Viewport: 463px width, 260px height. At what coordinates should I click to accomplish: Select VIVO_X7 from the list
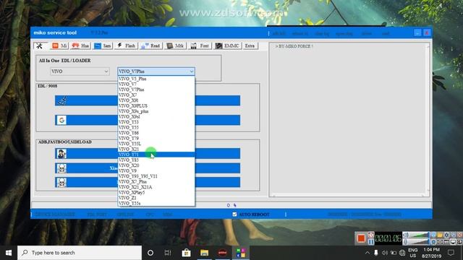point(156,95)
